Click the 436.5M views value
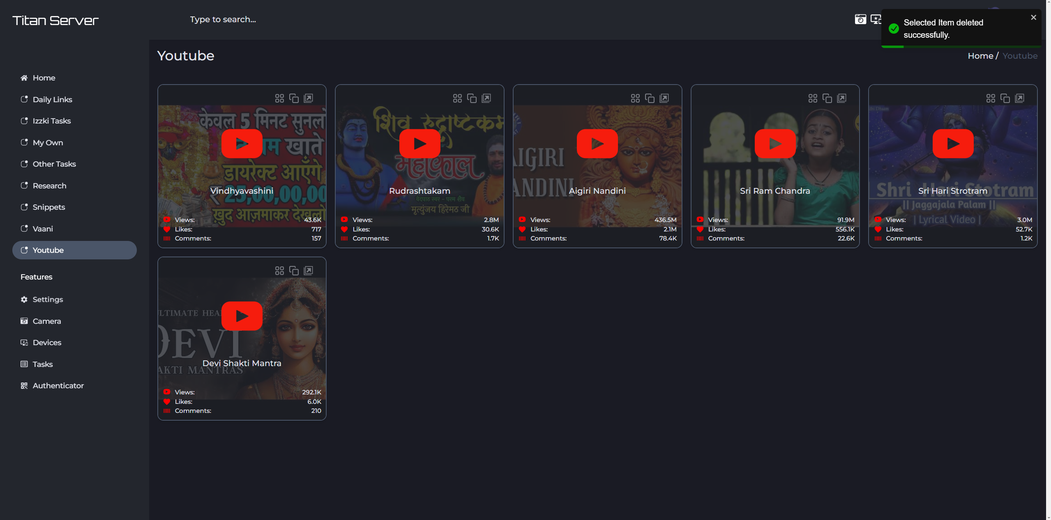 coord(666,220)
